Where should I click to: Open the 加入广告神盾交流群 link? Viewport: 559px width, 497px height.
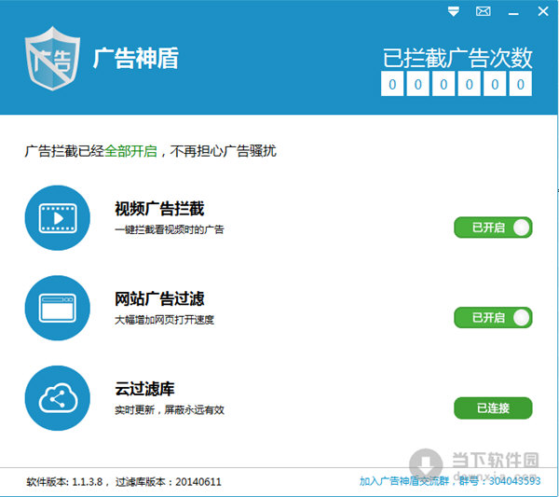pos(450,481)
